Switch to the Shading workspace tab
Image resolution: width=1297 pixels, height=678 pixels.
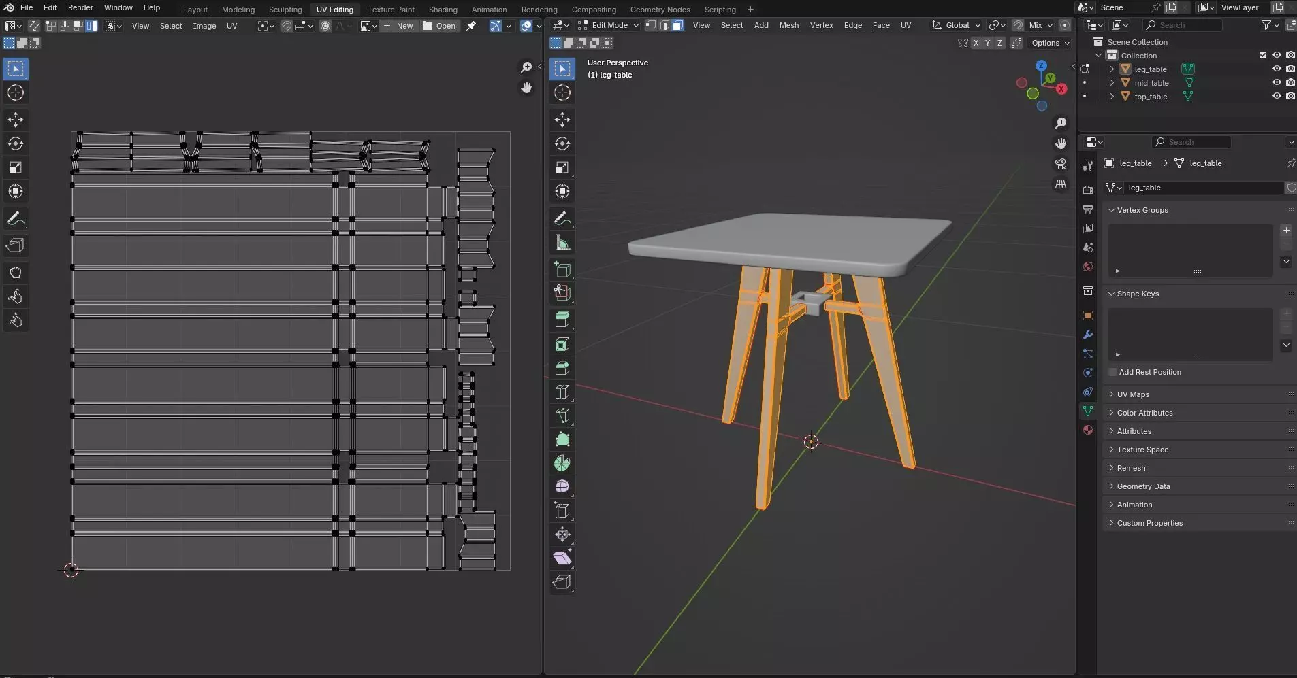(443, 9)
